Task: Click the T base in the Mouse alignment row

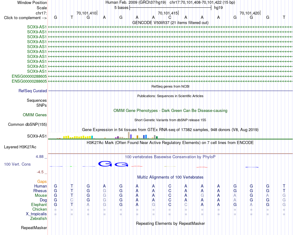Action: [x=72, y=196]
